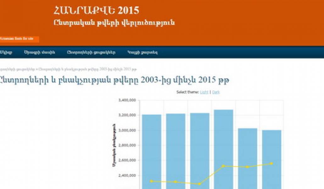Click the subtitle Ընտրական թվերի վերլուծություն

pos(114,23)
